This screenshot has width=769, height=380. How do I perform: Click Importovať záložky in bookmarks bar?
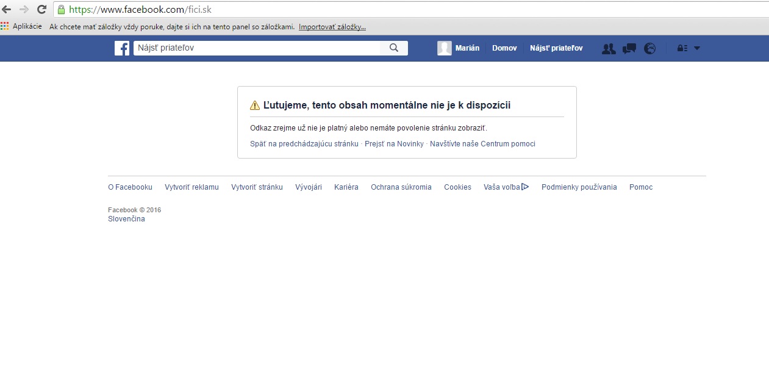click(332, 27)
